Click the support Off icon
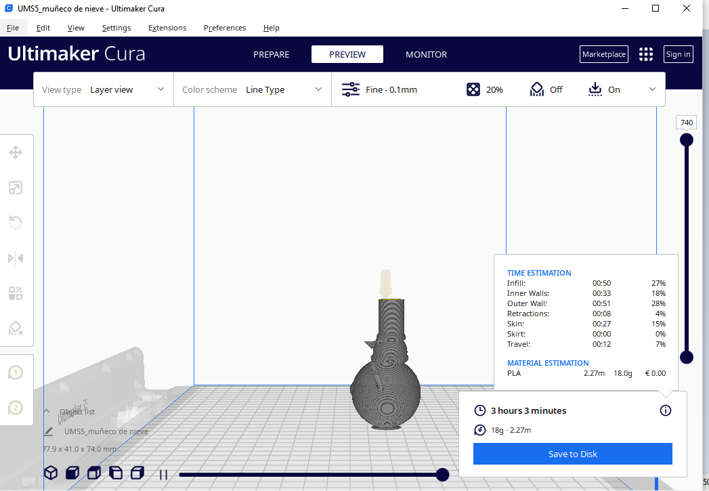This screenshot has width=709, height=491. 537,89
